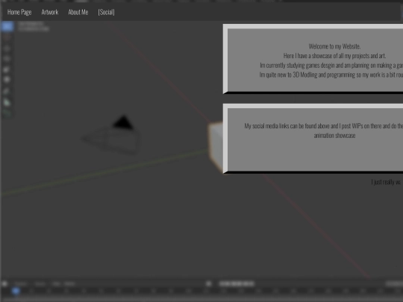The width and height of the screenshot is (403, 302).
Task: Click 'Im currently studying games desgin' line
Action: pos(331,65)
